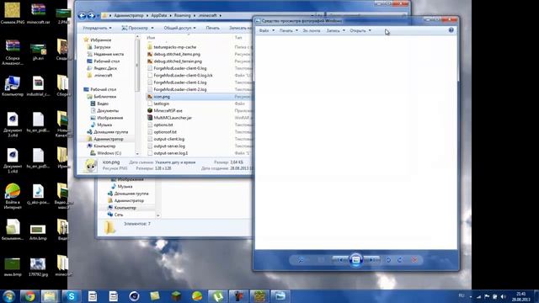This screenshot has height=303, width=539.
Task: Click Roaming in Explorer address bar
Action: coord(182,15)
